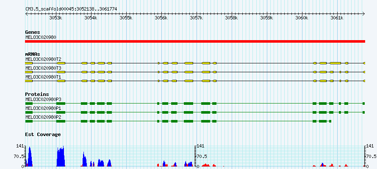
Task: Open protein label MELO3C020980P3
Action: coord(43,99)
